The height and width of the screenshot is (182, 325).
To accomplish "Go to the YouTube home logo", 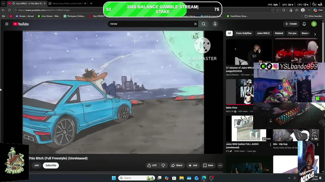I will [21, 24].
